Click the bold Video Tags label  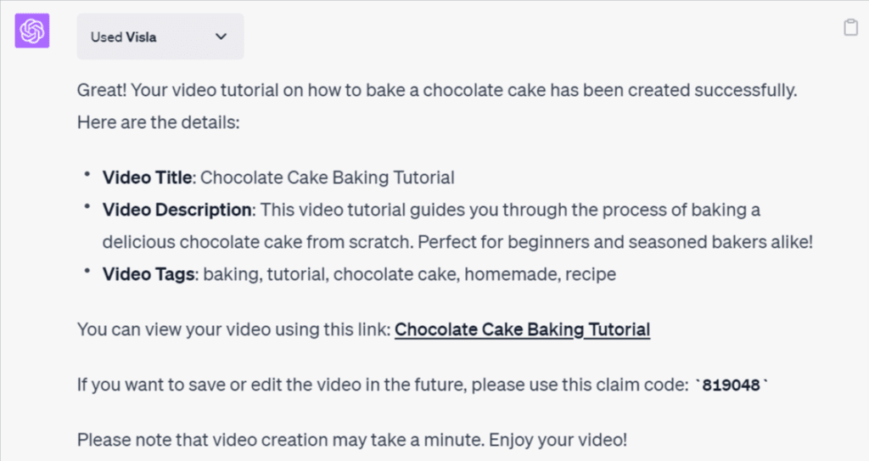click(x=149, y=274)
